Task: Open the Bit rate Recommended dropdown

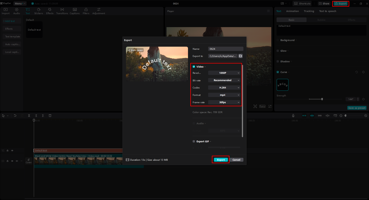Action: pos(224,80)
